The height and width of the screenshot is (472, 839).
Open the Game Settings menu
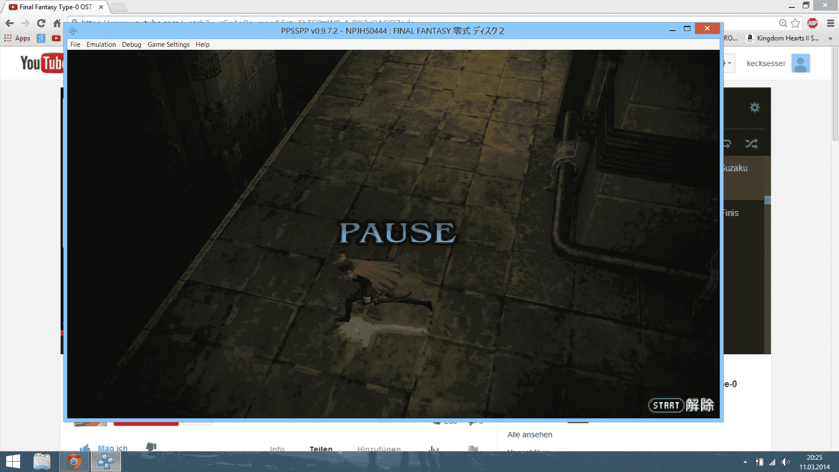pyautogui.click(x=169, y=45)
